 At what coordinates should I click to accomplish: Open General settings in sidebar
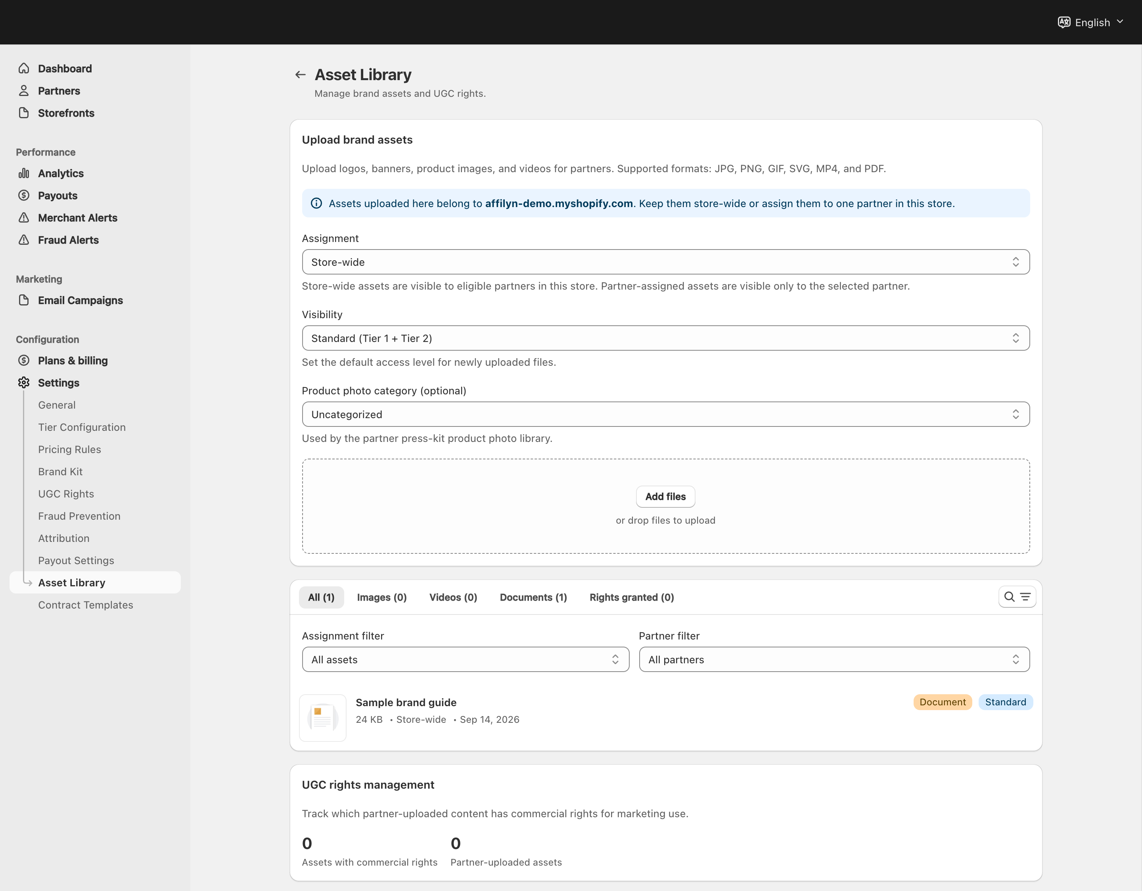pos(57,405)
